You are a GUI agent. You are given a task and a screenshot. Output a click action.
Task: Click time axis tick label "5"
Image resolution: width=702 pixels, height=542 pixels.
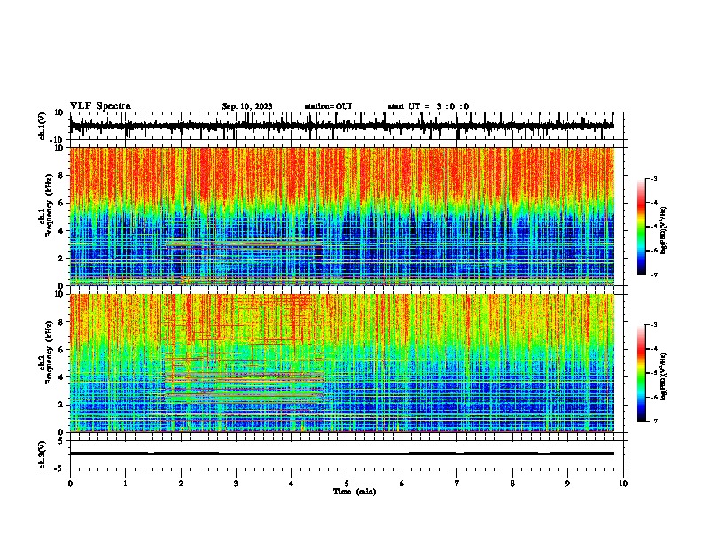pos(347,484)
